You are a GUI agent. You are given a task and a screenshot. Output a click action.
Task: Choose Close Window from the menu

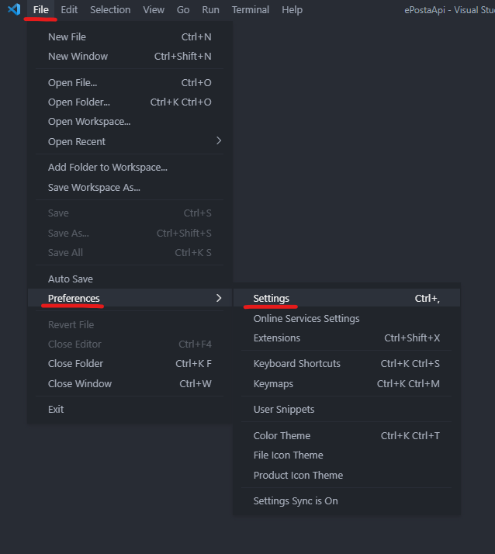130,384
